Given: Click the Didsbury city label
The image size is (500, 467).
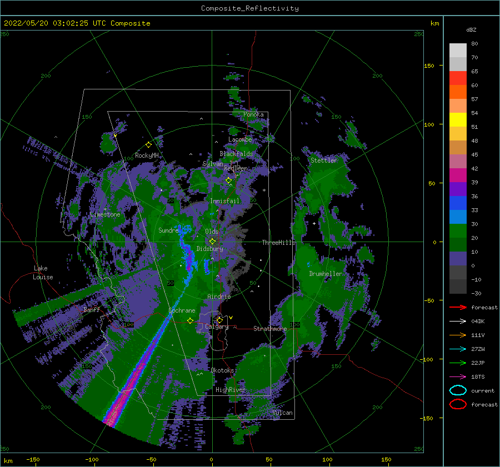Looking at the screenshot, I should coord(209,249).
